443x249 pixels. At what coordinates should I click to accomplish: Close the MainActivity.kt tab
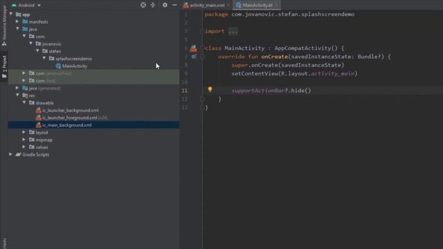(x=277, y=5)
